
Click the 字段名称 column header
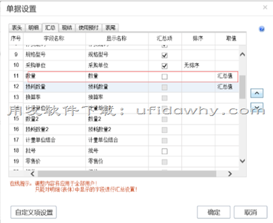pyautogui.click(x=54, y=39)
